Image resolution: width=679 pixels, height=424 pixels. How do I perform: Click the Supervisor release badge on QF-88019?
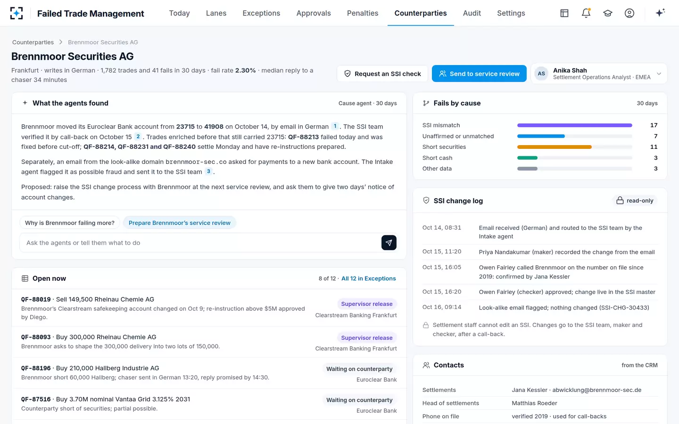pos(367,304)
